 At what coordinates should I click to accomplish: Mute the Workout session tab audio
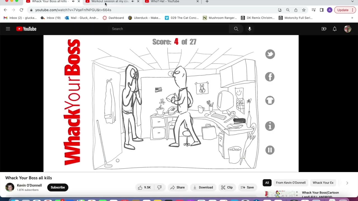[x=133, y=1]
